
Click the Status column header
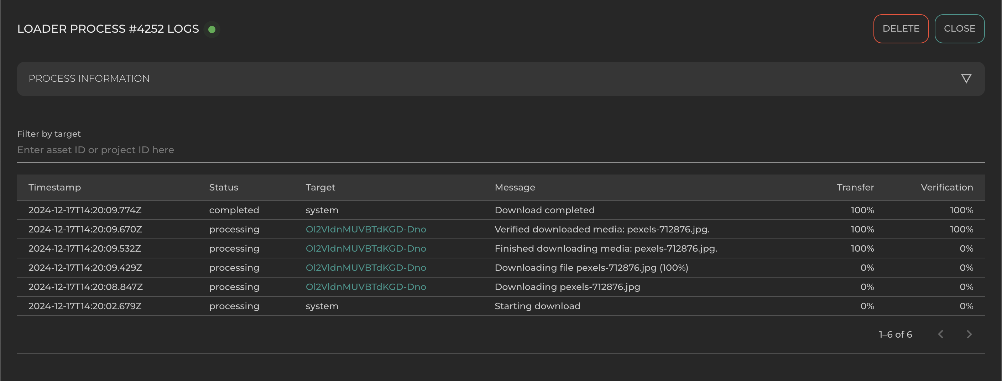pos(223,187)
